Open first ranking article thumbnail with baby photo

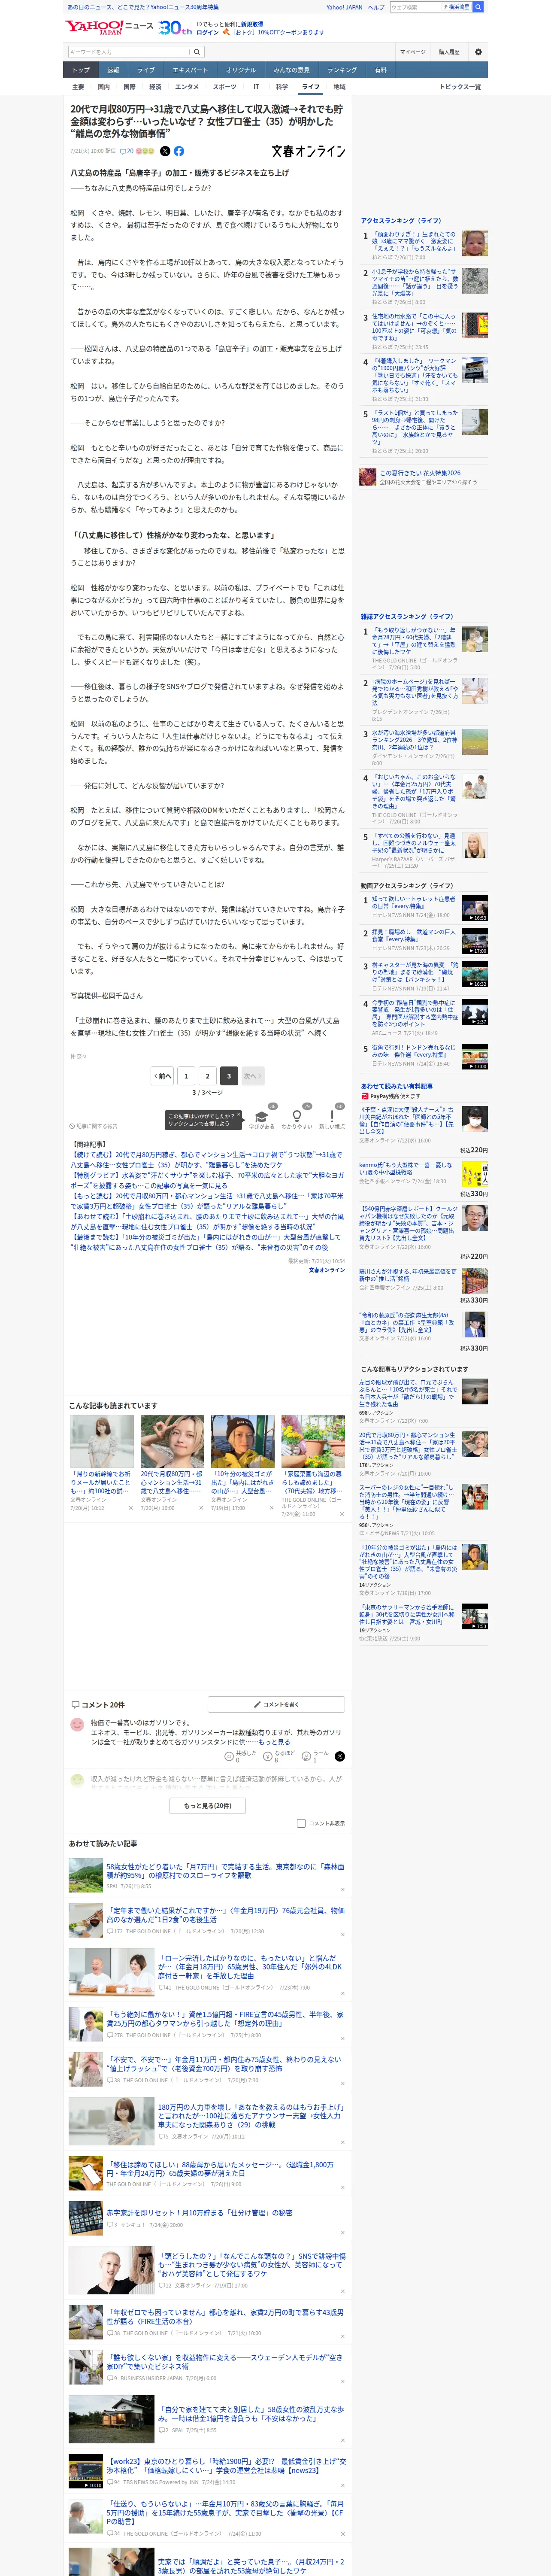coord(475,243)
